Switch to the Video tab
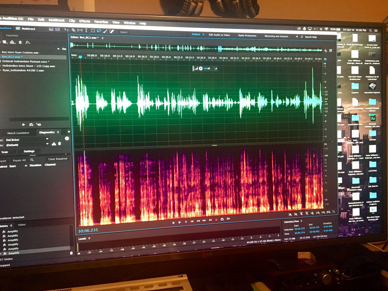This screenshot has height=291, width=388. [x=22, y=225]
